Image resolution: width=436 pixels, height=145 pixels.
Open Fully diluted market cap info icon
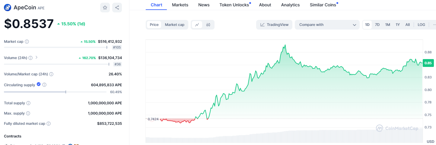pos(49,124)
